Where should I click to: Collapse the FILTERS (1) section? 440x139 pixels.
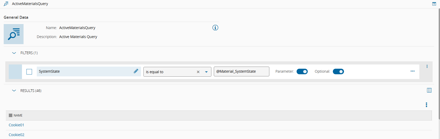[x=14, y=53]
